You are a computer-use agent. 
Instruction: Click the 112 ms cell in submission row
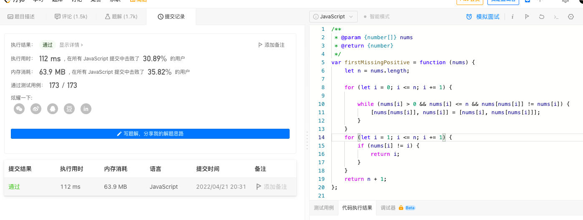(x=70, y=187)
